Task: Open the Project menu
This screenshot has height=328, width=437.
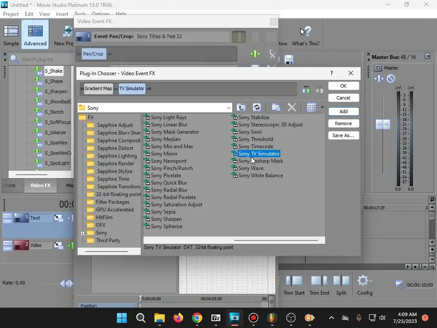Action: [x=11, y=14]
